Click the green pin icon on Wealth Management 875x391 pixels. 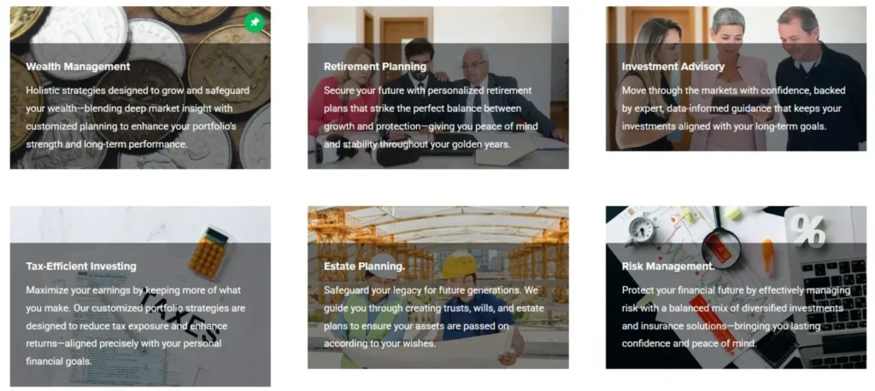click(255, 23)
